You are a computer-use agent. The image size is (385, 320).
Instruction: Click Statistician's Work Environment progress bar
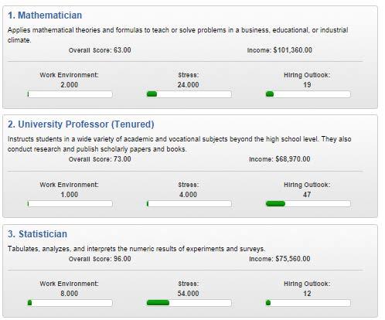pyautogui.click(x=70, y=303)
